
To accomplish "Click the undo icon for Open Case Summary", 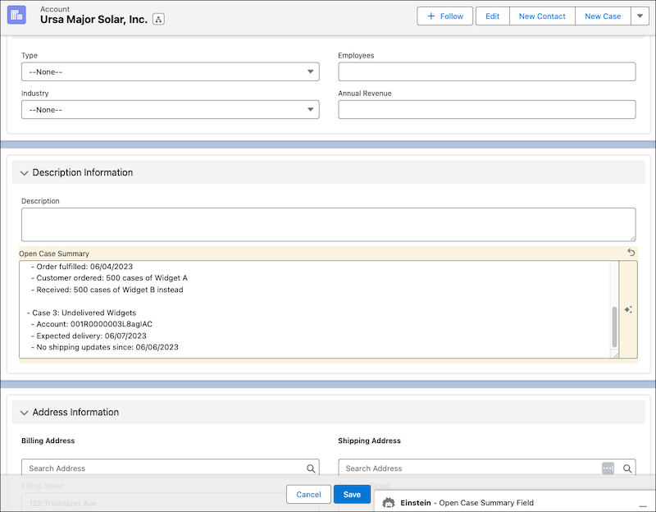I will (631, 253).
